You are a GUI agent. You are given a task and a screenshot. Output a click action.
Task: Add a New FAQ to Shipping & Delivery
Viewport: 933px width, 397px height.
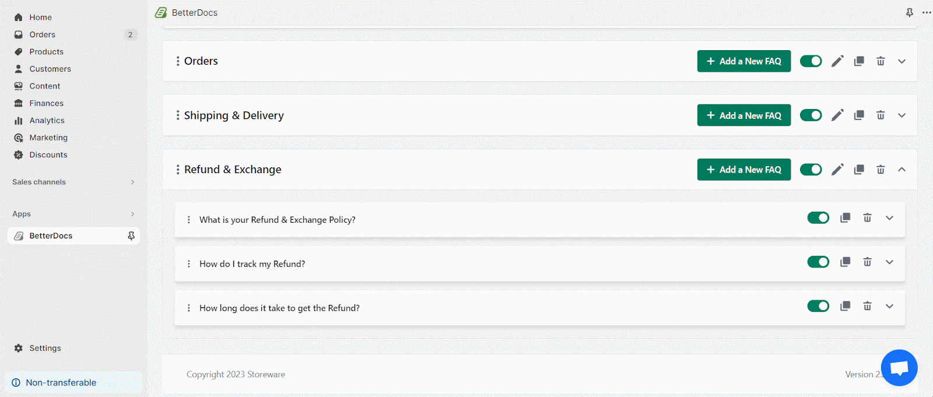743,115
